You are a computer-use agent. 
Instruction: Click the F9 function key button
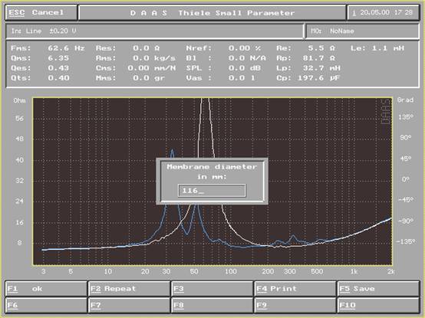tap(295, 306)
